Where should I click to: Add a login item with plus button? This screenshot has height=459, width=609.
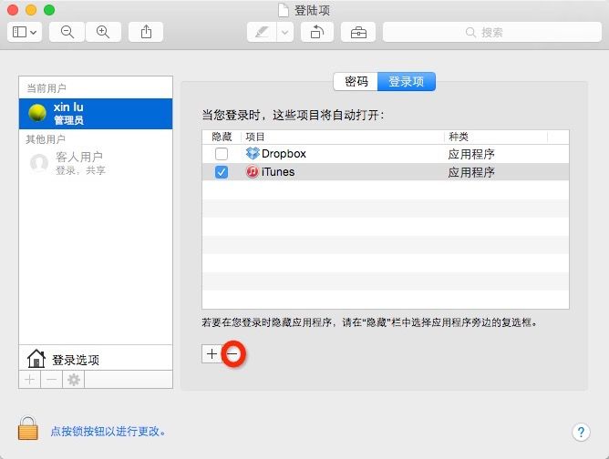212,354
